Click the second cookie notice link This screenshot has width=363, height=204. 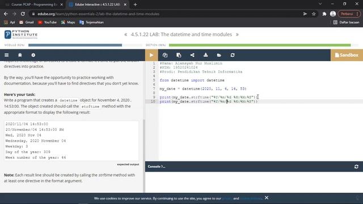pos(251,198)
